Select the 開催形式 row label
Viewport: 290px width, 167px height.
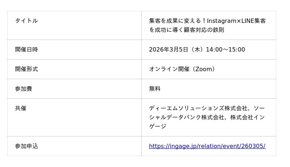pos(26,69)
